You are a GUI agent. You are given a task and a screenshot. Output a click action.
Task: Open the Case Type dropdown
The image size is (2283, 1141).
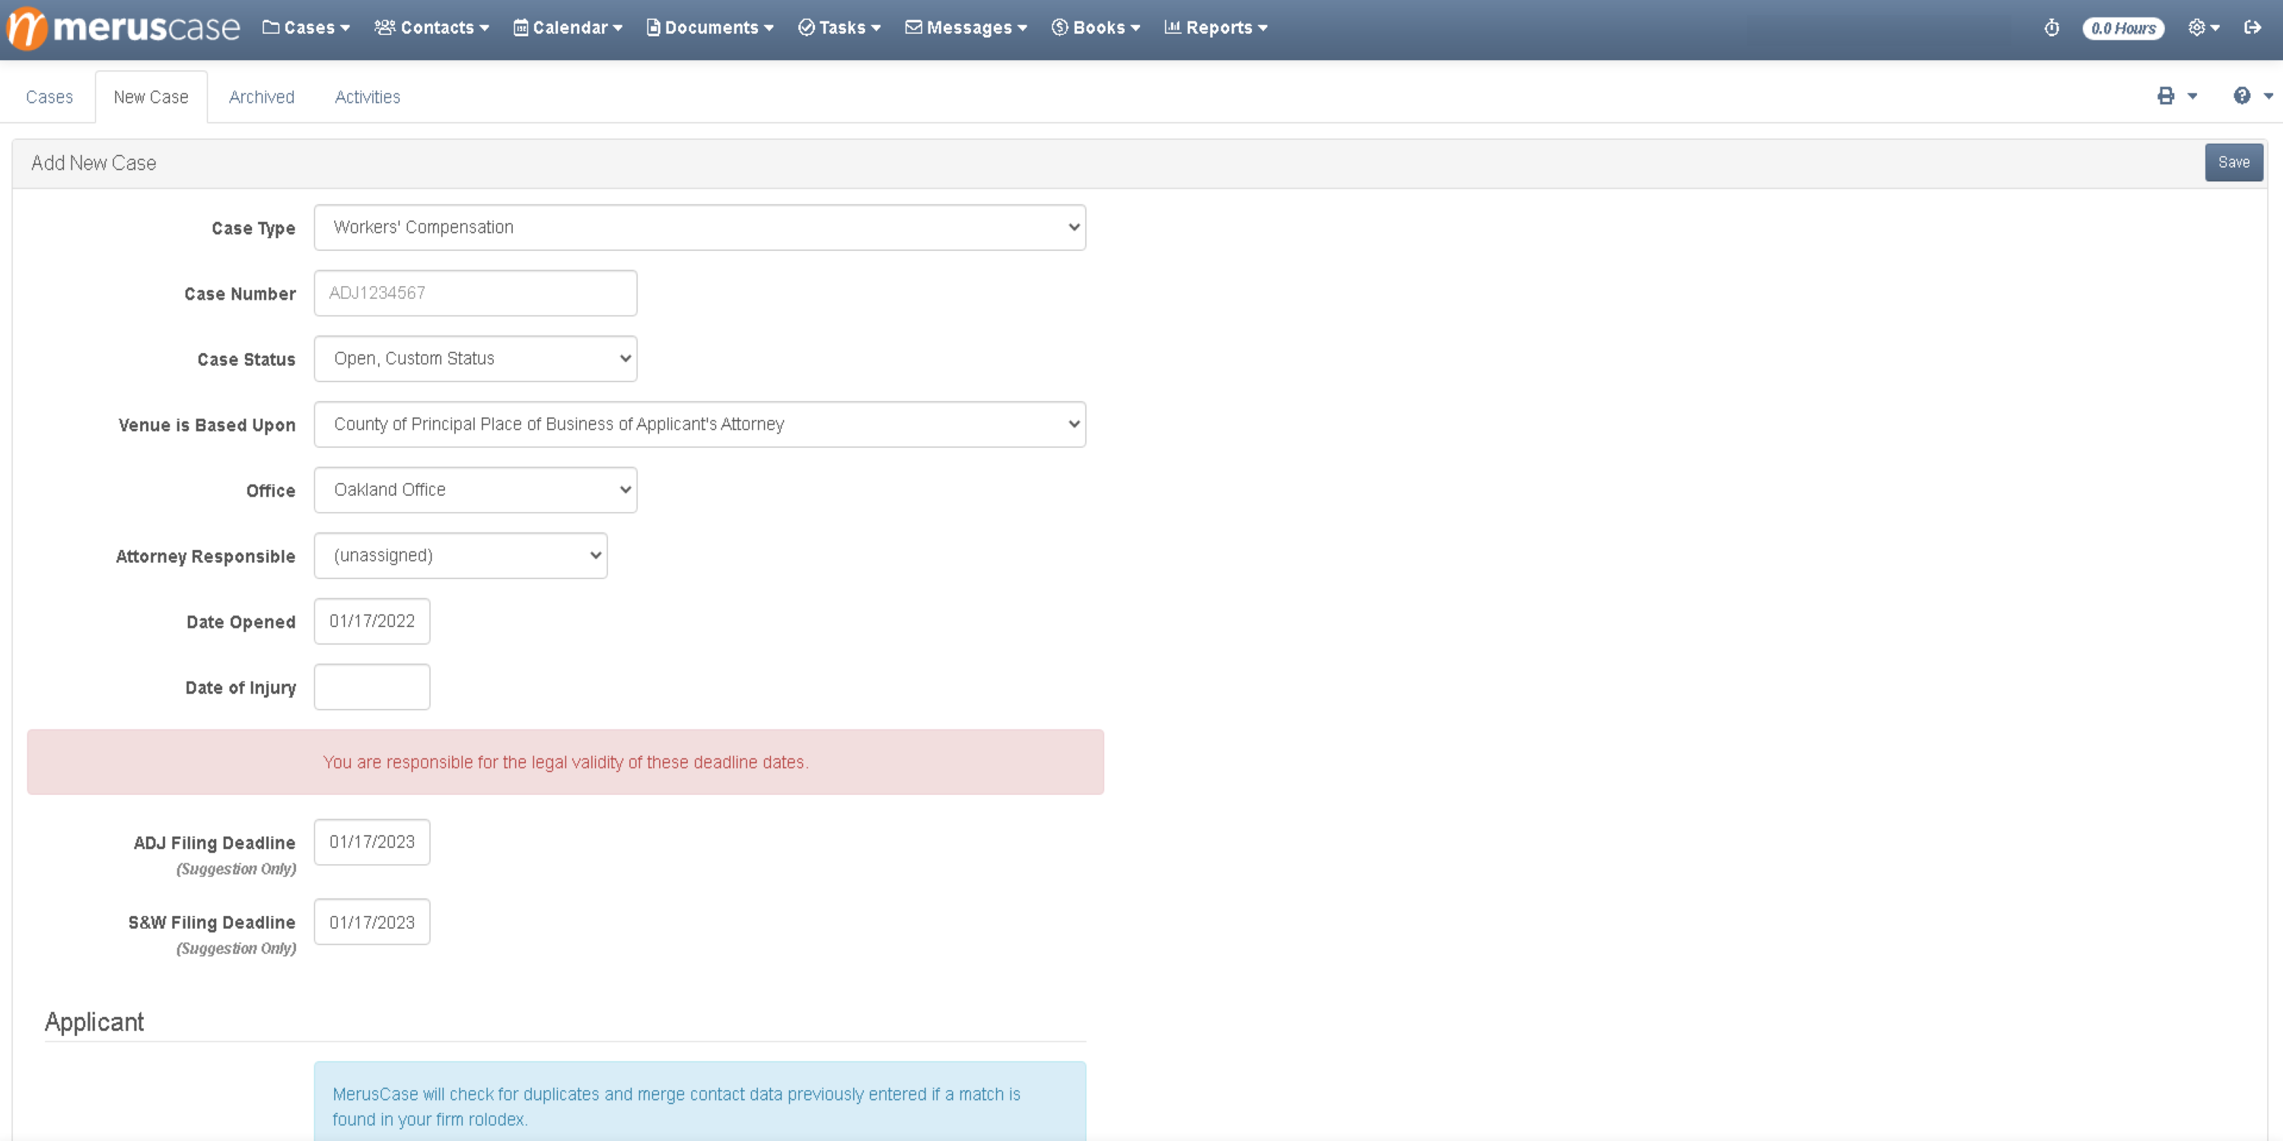699,227
